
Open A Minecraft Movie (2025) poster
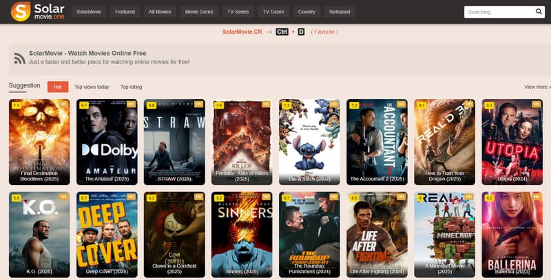[444, 235]
